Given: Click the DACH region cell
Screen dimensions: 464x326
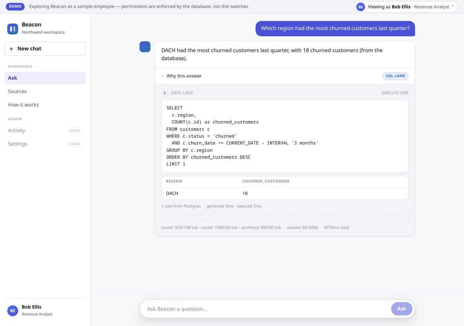Looking at the screenshot, I should click(x=172, y=194).
